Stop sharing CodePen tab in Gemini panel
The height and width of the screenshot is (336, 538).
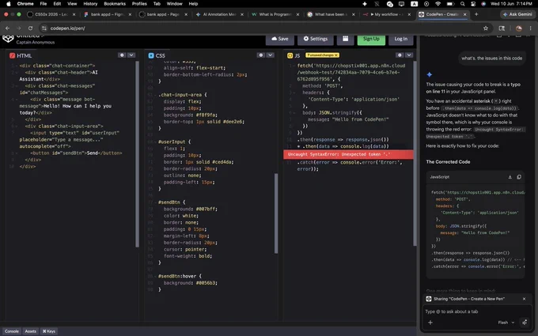[524, 299]
